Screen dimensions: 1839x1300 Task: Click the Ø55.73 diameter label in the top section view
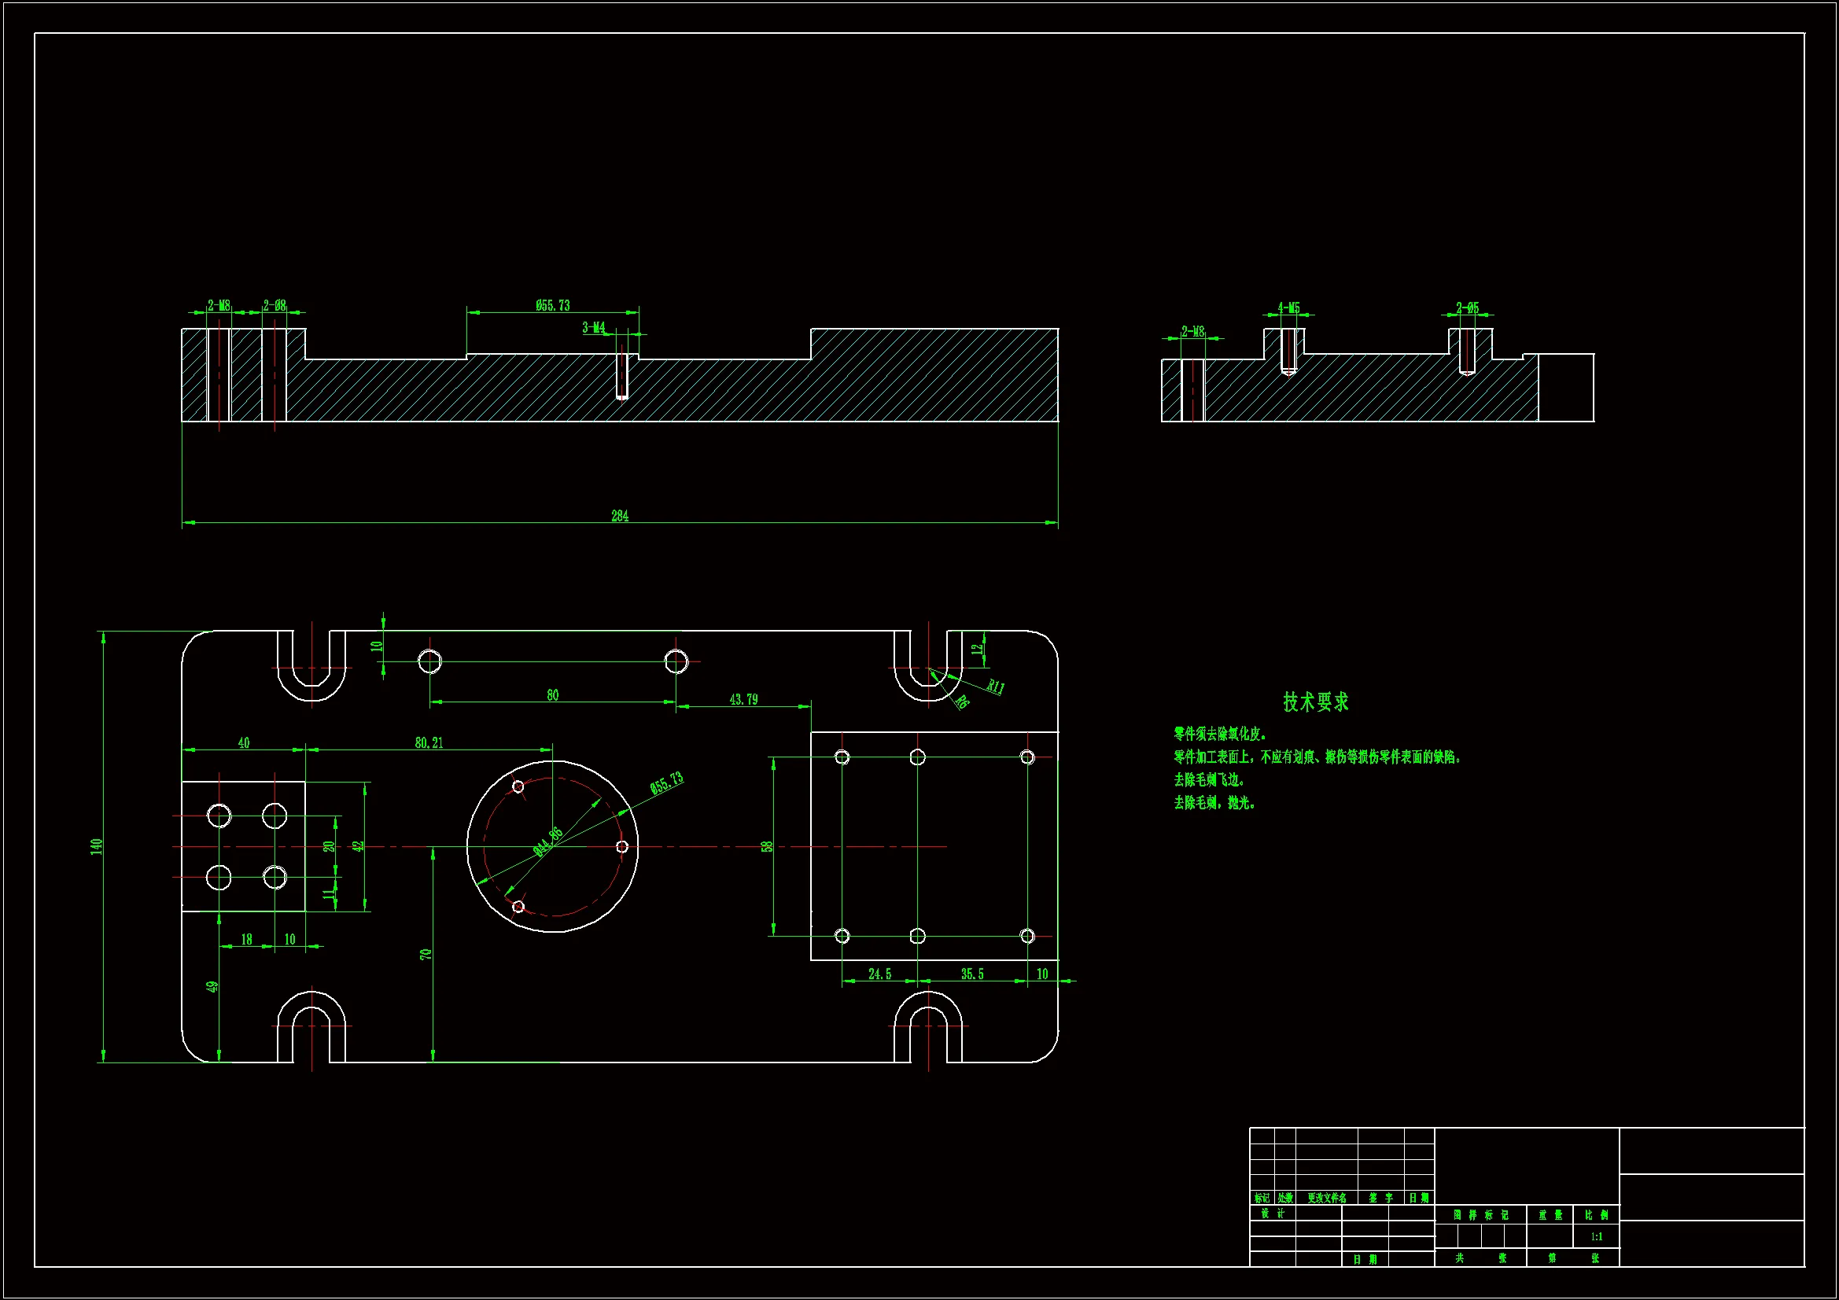553,306
